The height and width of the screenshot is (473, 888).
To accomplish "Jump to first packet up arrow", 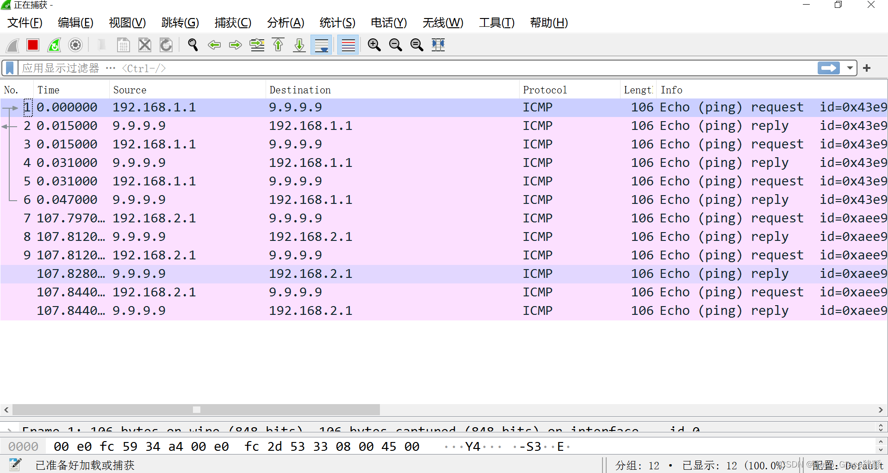I will coord(278,45).
